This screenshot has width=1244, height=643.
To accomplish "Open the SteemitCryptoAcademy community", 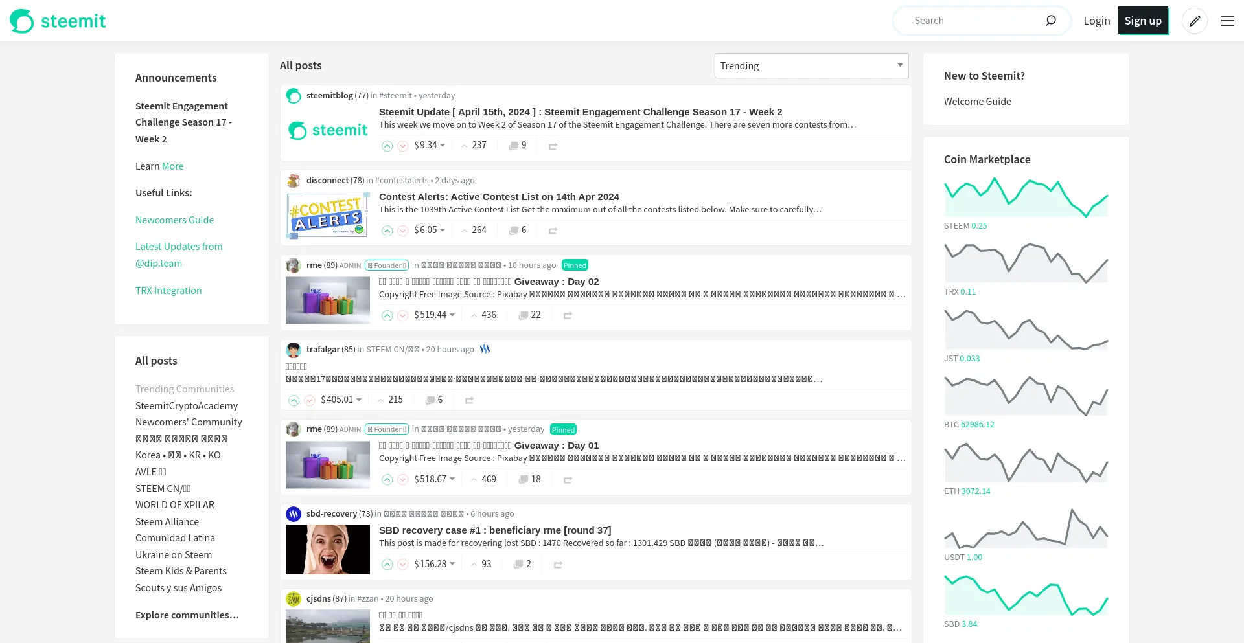I will 187,406.
